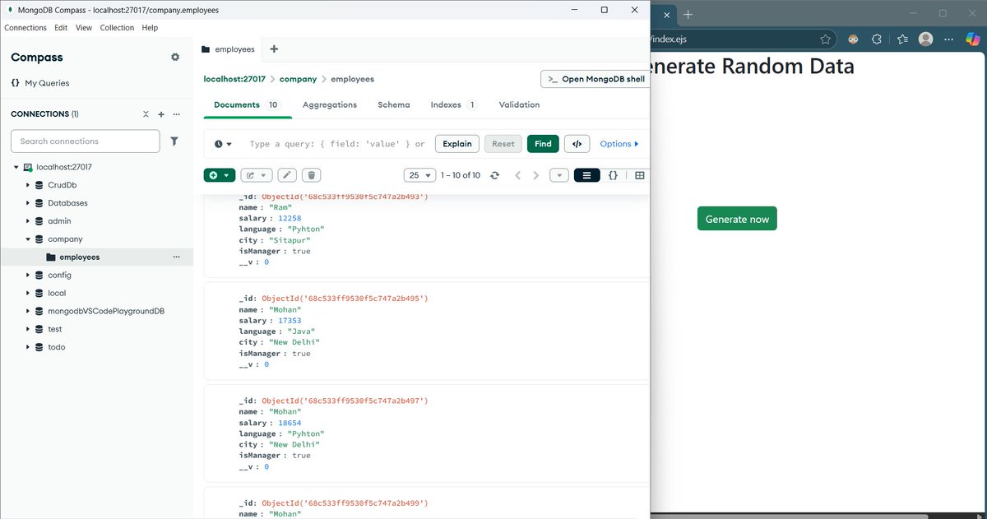The width and height of the screenshot is (987, 519).
Task: Open Export Data dropdown
Action: coord(256,175)
